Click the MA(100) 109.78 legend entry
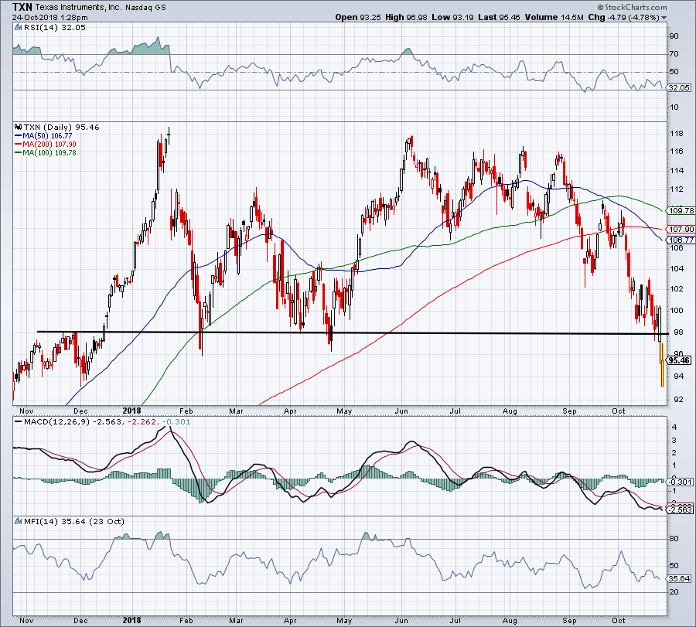This screenshot has width=696, height=627. pyautogui.click(x=46, y=152)
